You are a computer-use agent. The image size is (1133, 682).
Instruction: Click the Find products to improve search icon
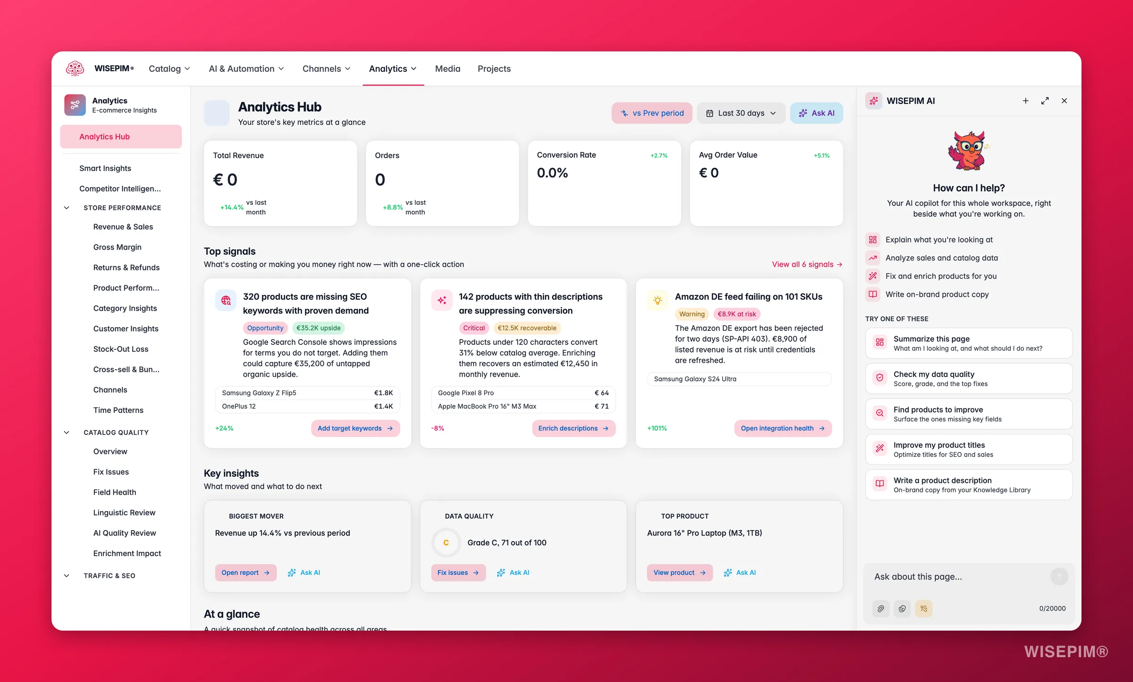(x=879, y=413)
